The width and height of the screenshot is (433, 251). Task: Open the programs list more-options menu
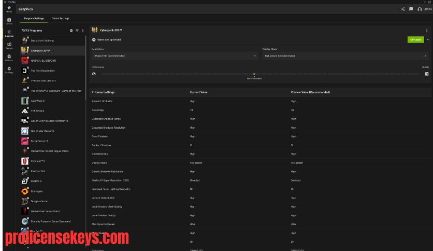coord(83,31)
